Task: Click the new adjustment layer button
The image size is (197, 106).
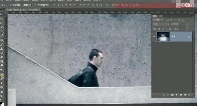Action: (x=177, y=95)
